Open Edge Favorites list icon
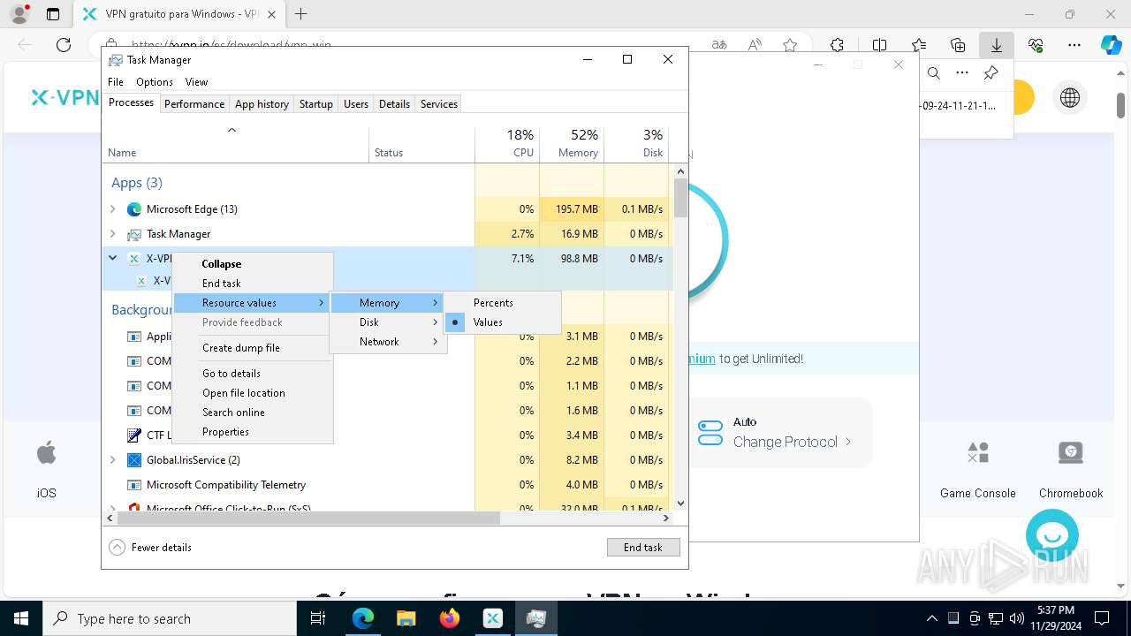Viewport: 1131px width, 636px height. (x=919, y=45)
